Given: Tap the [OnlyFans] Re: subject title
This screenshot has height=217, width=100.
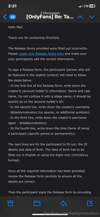Looking at the screenshot, I should (x=50, y=17).
